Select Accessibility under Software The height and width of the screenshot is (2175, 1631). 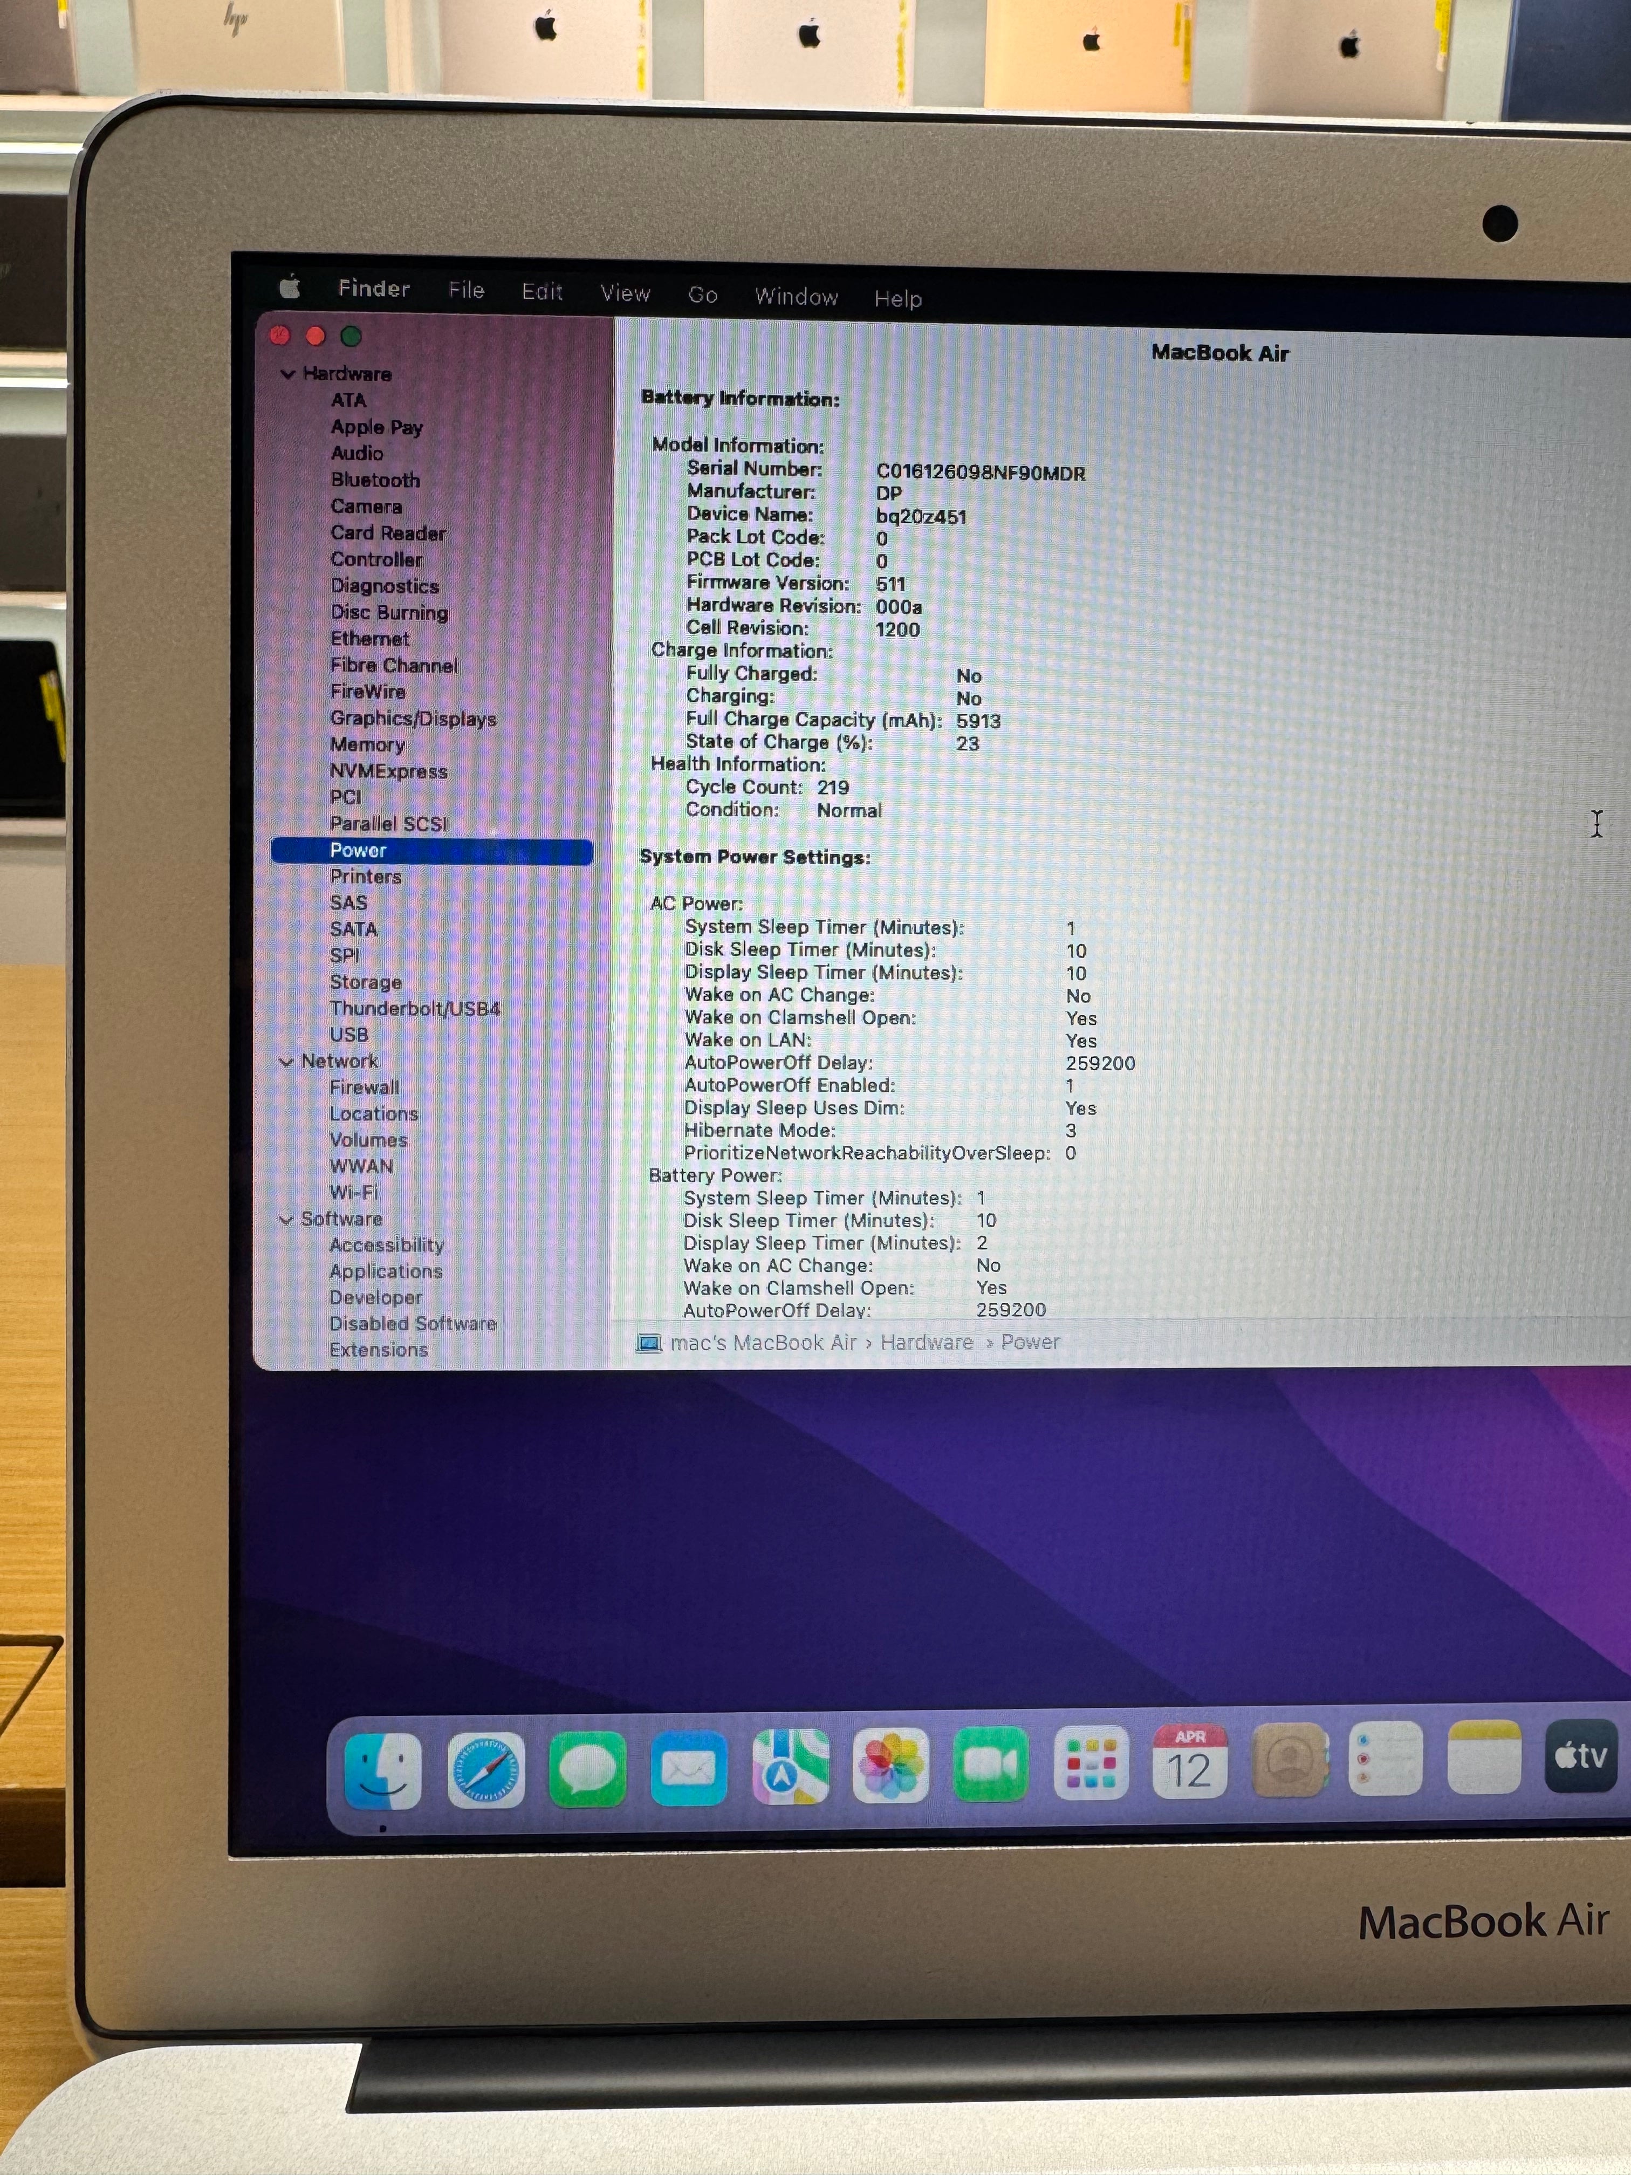tap(386, 1246)
